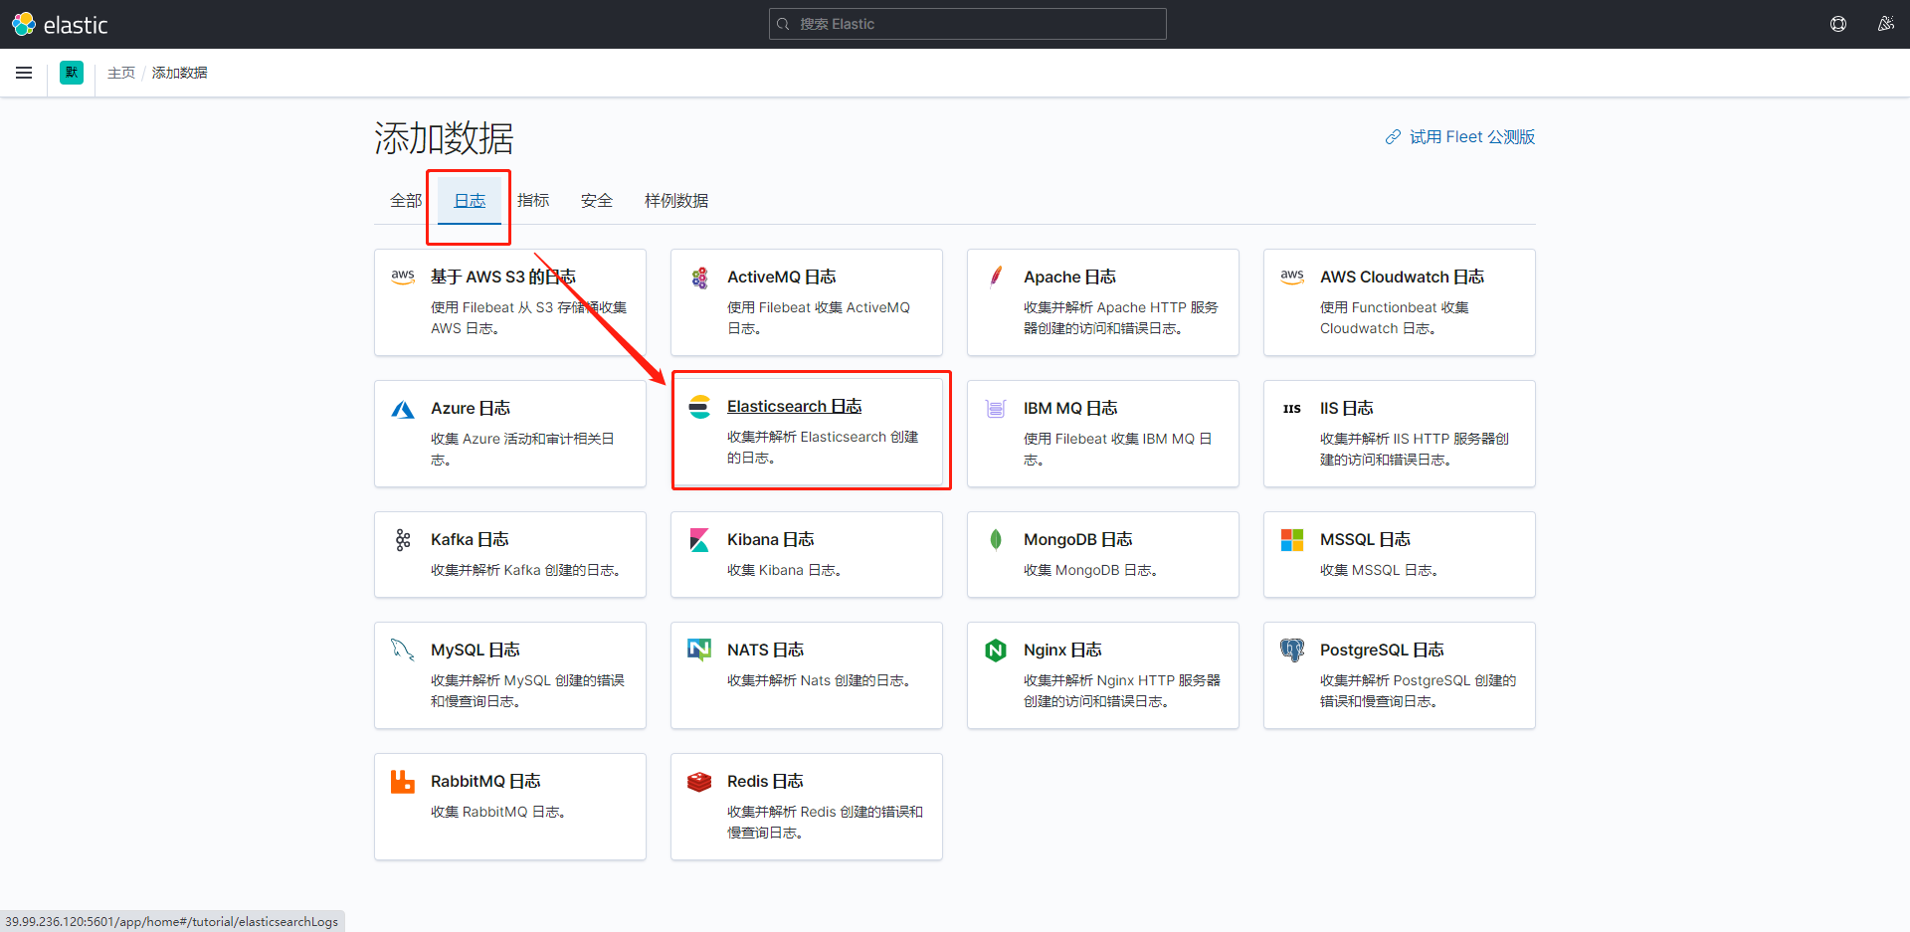Click the 添加数据 breadcrumb text
Viewport: 1910px width, 932px height.
(179, 73)
